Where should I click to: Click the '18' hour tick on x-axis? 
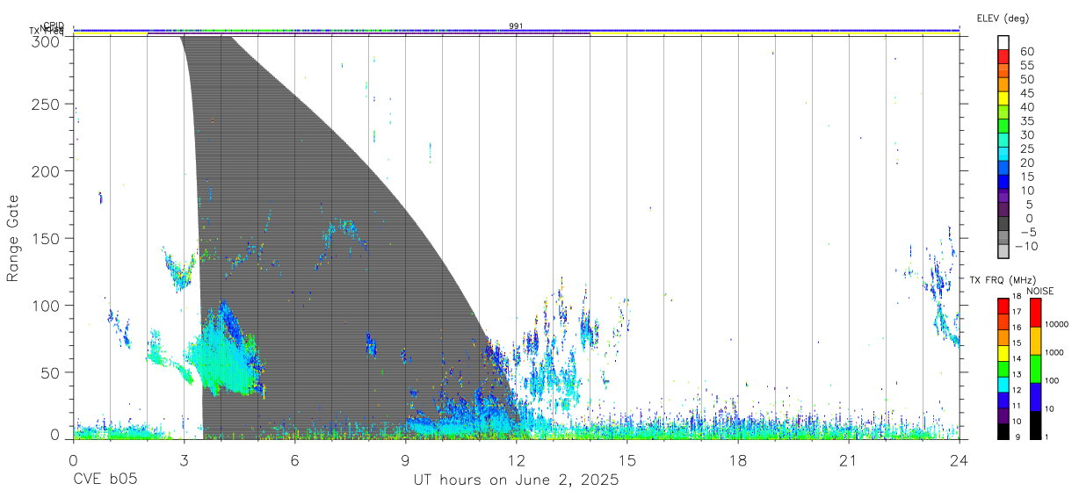(738, 459)
